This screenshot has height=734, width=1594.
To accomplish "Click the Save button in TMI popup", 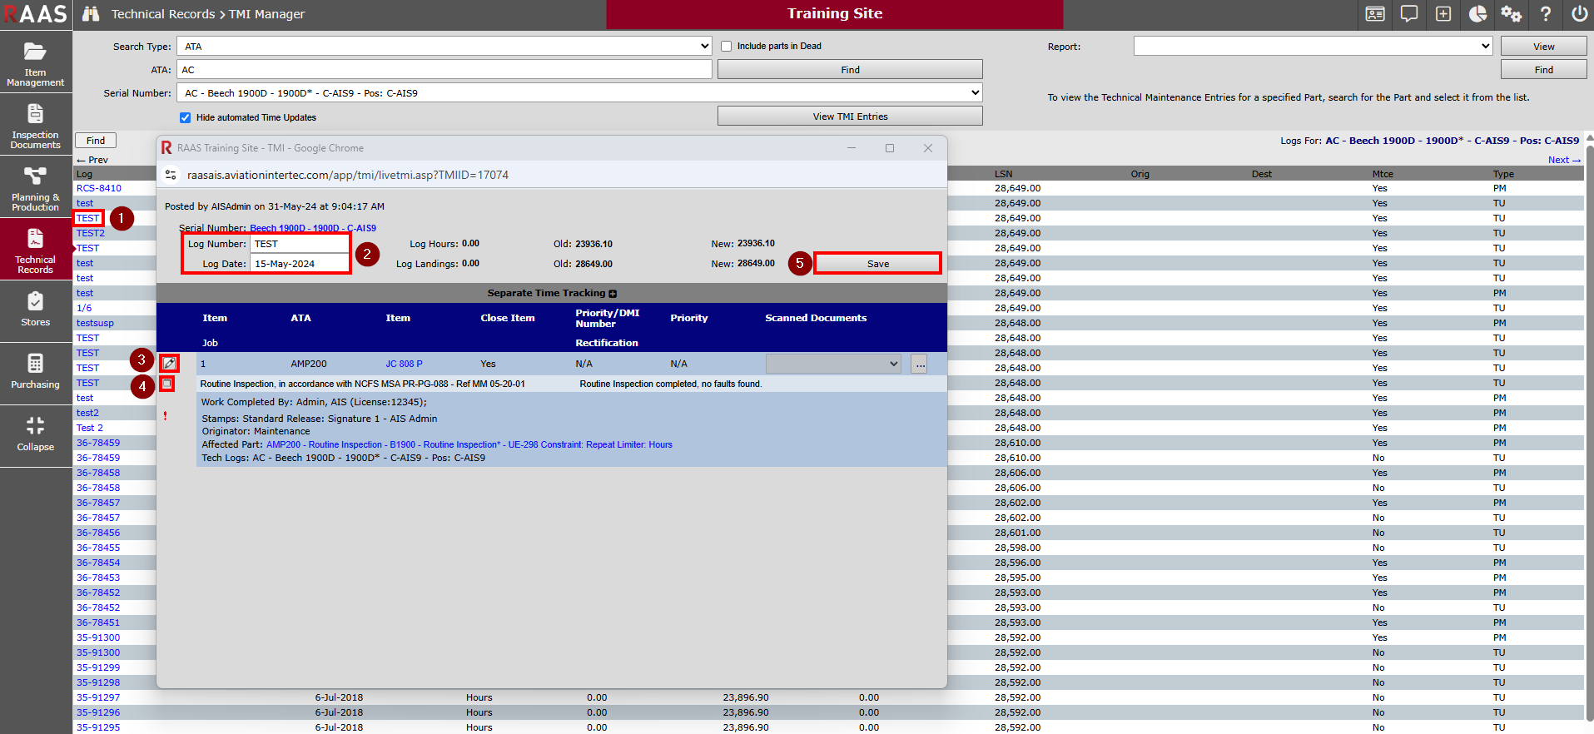I will (x=877, y=264).
